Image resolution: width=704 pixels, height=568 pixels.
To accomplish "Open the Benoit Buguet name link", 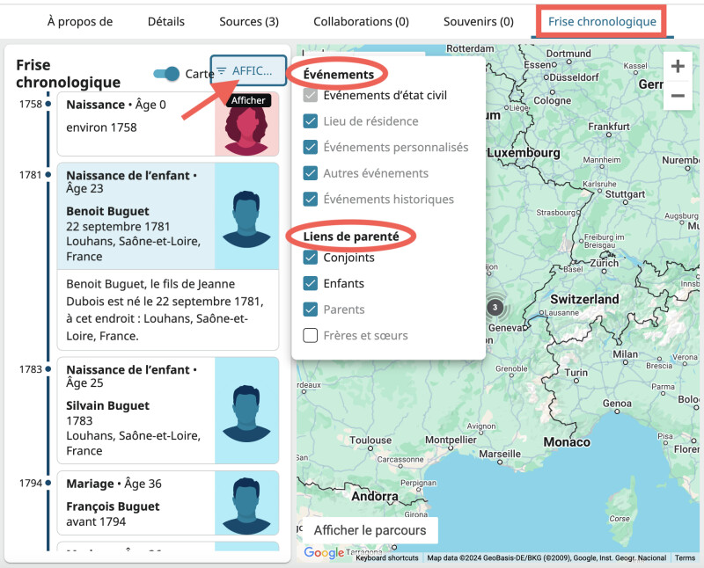I will coord(107,211).
